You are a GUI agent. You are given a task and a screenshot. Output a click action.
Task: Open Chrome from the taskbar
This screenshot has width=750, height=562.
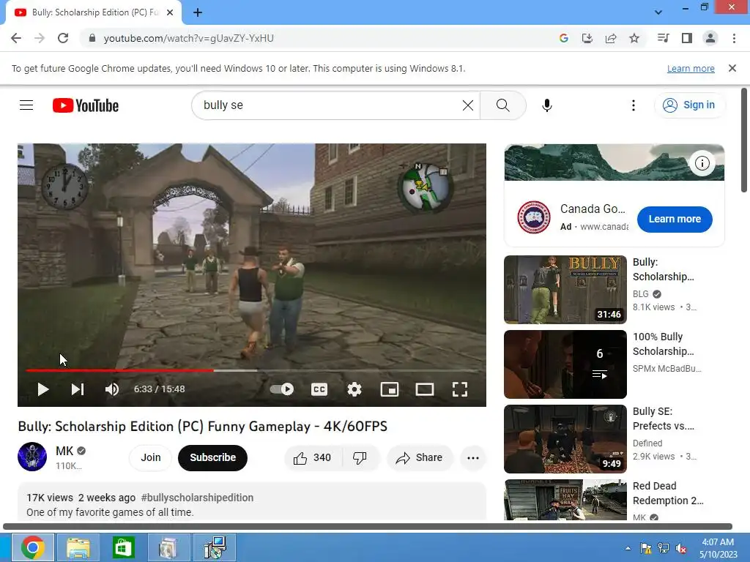32,547
